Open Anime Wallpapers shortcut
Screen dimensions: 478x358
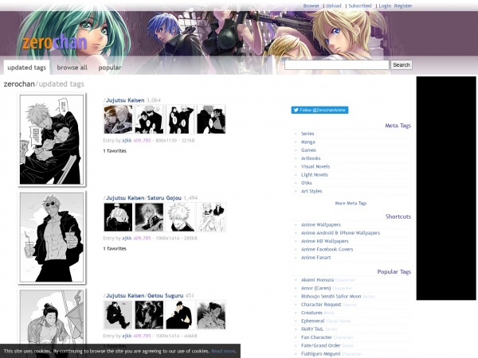tap(321, 224)
